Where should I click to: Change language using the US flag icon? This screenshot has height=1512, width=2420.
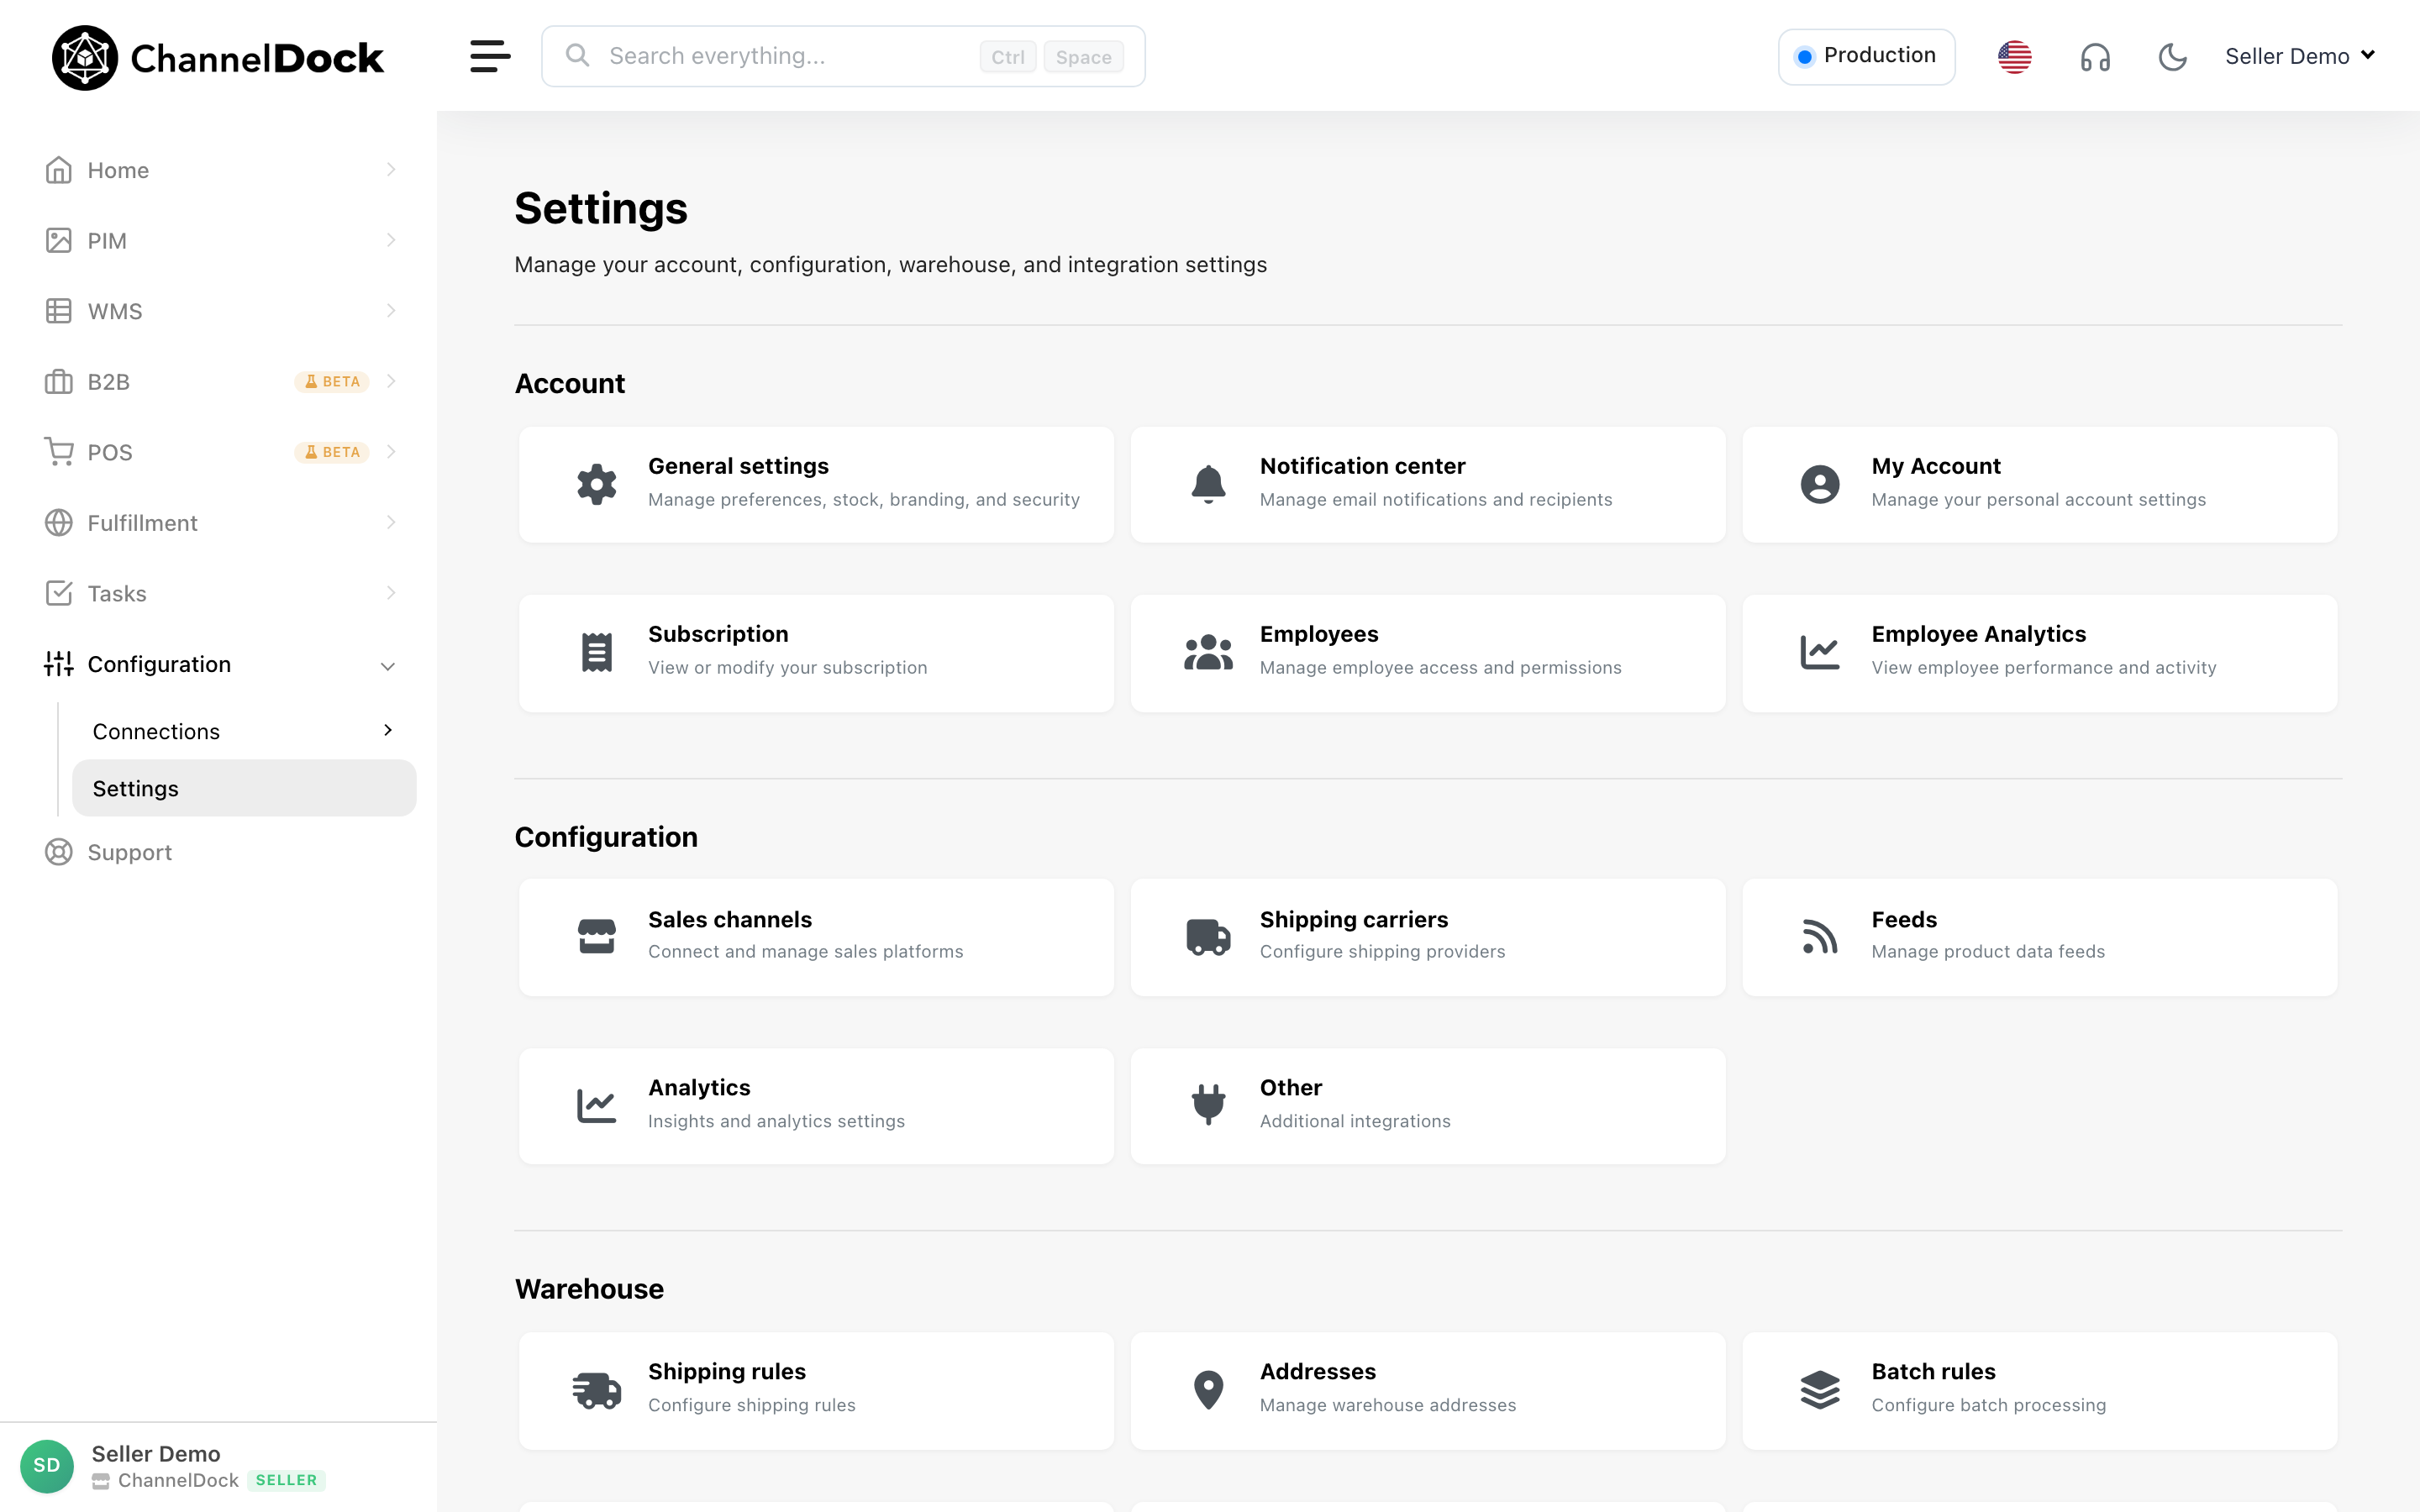coord(2014,57)
